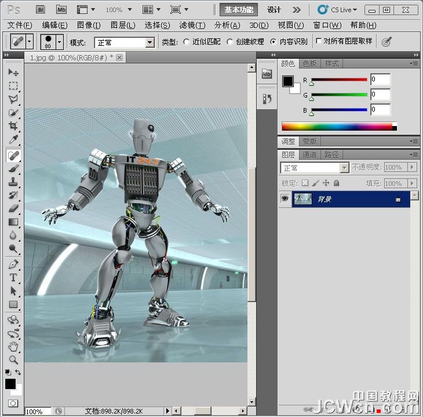
Task: Select the Dodge tool
Action: (13, 249)
